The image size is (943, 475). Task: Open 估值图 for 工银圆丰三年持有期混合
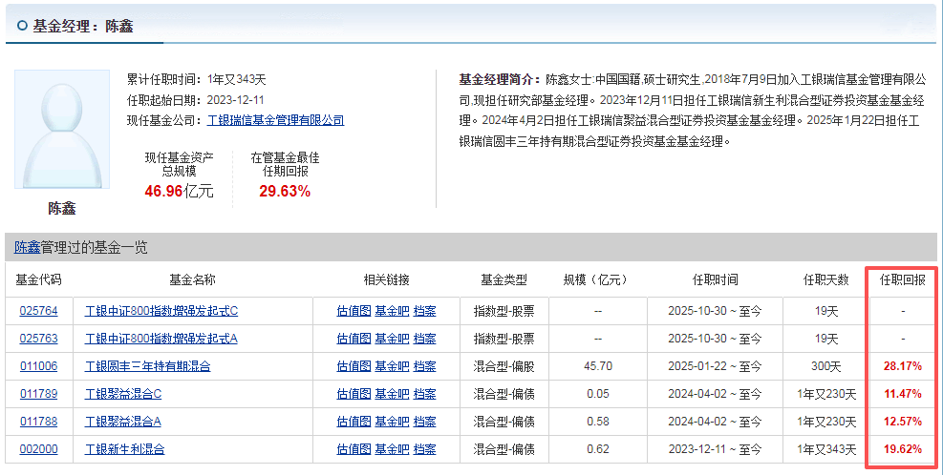point(354,366)
